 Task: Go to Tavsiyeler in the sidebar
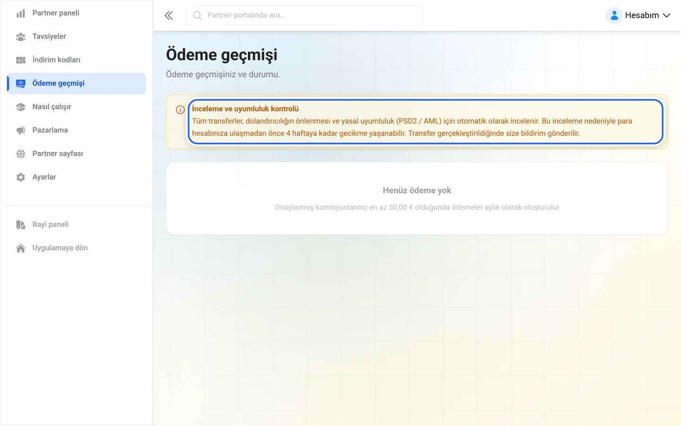click(76, 36)
